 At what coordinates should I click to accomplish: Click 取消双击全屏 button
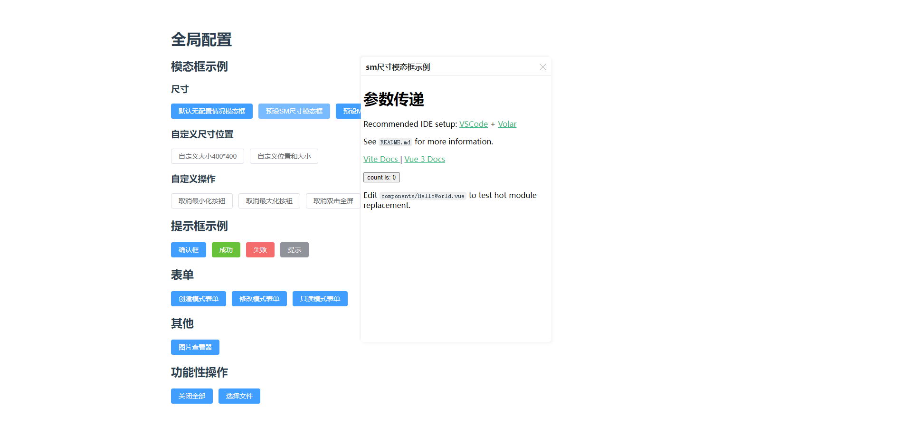pyautogui.click(x=333, y=201)
